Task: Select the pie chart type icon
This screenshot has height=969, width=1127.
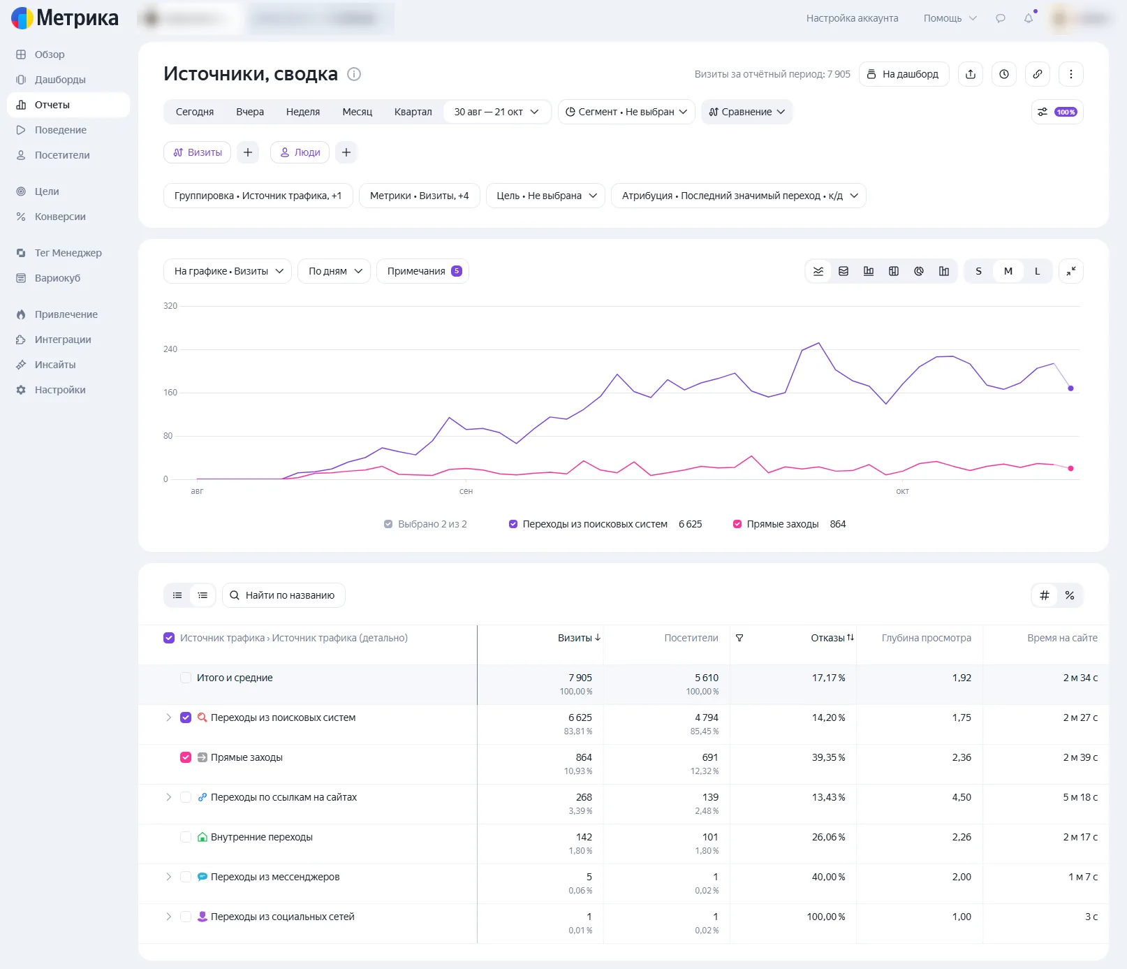Action: 919,271
